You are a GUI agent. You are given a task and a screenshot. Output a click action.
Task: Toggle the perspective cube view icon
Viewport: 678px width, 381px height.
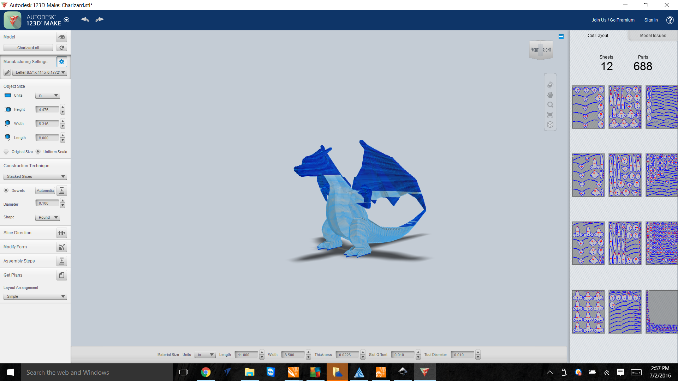click(550, 125)
